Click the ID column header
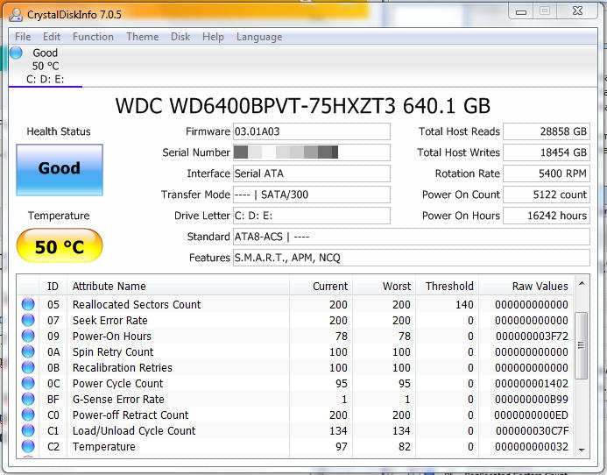This screenshot has width=607, height=475. [x=53, y=286]
